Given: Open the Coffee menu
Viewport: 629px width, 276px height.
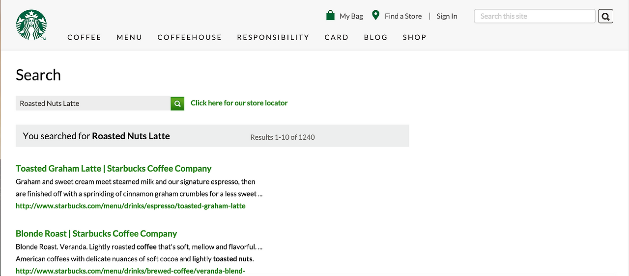Looking at the screenshot, I should tap(84, 37).
